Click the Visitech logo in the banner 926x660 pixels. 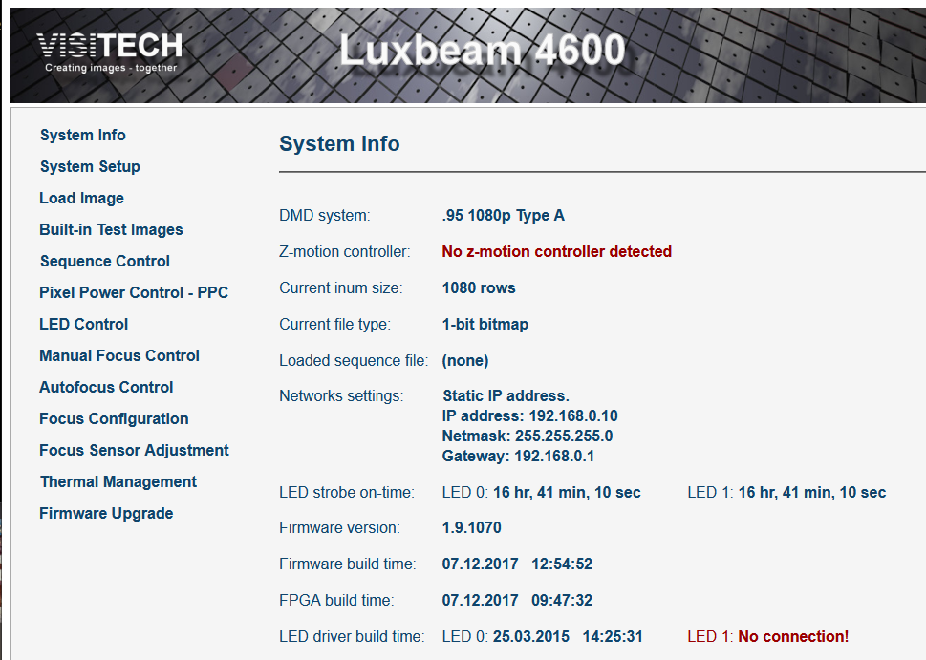pos(110,53)
